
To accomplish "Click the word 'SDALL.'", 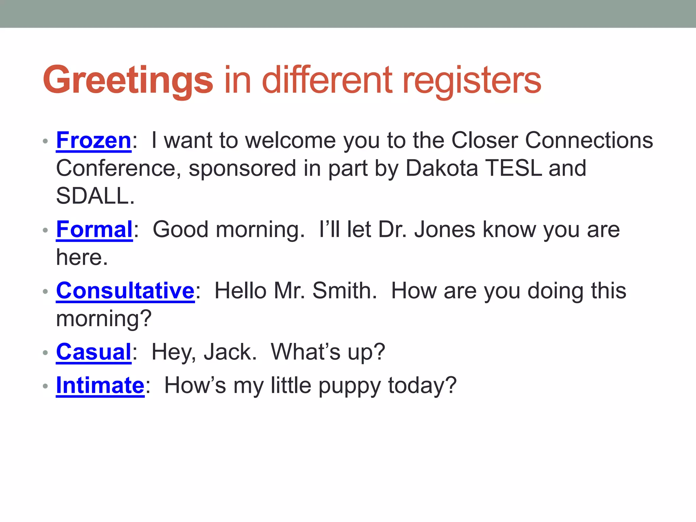I will pyautogui.click(x=95, y=196).
